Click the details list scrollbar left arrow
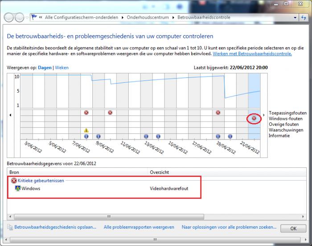312x246 pixels. coord(10,216)
